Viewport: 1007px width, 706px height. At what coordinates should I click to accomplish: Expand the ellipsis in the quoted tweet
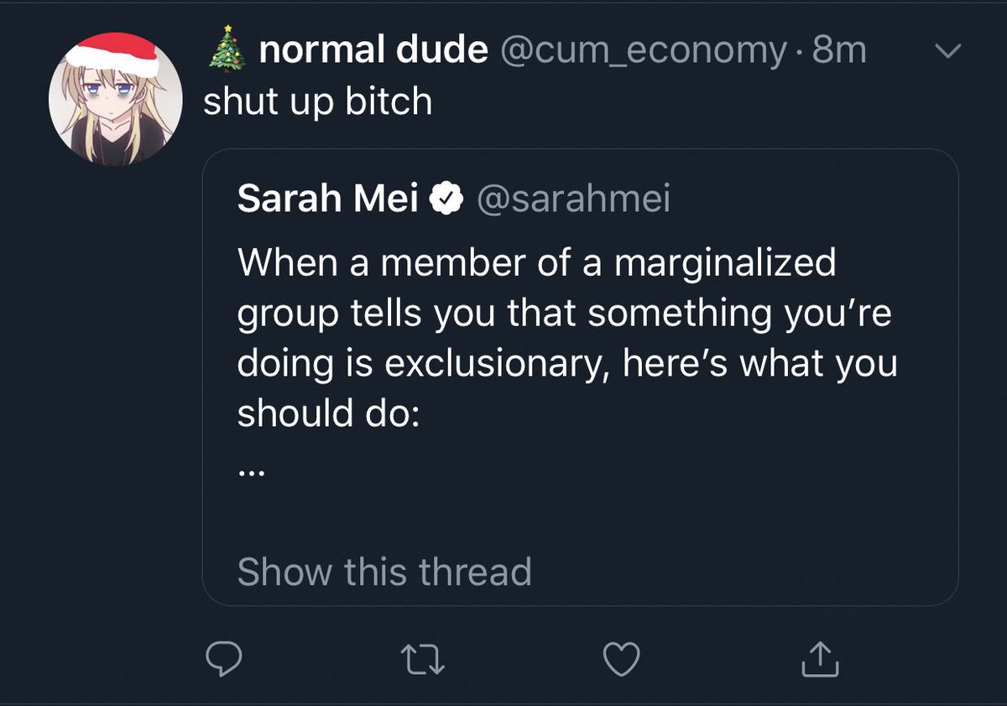pos(251,474)
